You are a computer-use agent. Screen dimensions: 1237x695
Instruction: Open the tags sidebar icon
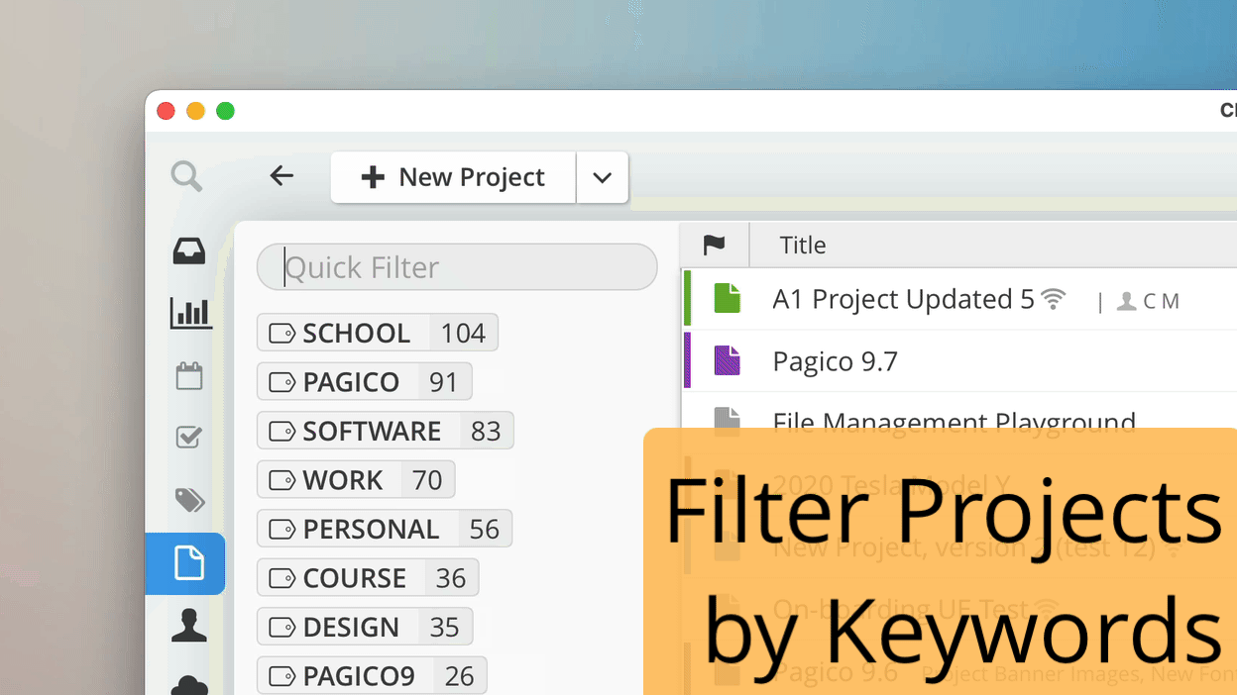[x=190, y=500]
